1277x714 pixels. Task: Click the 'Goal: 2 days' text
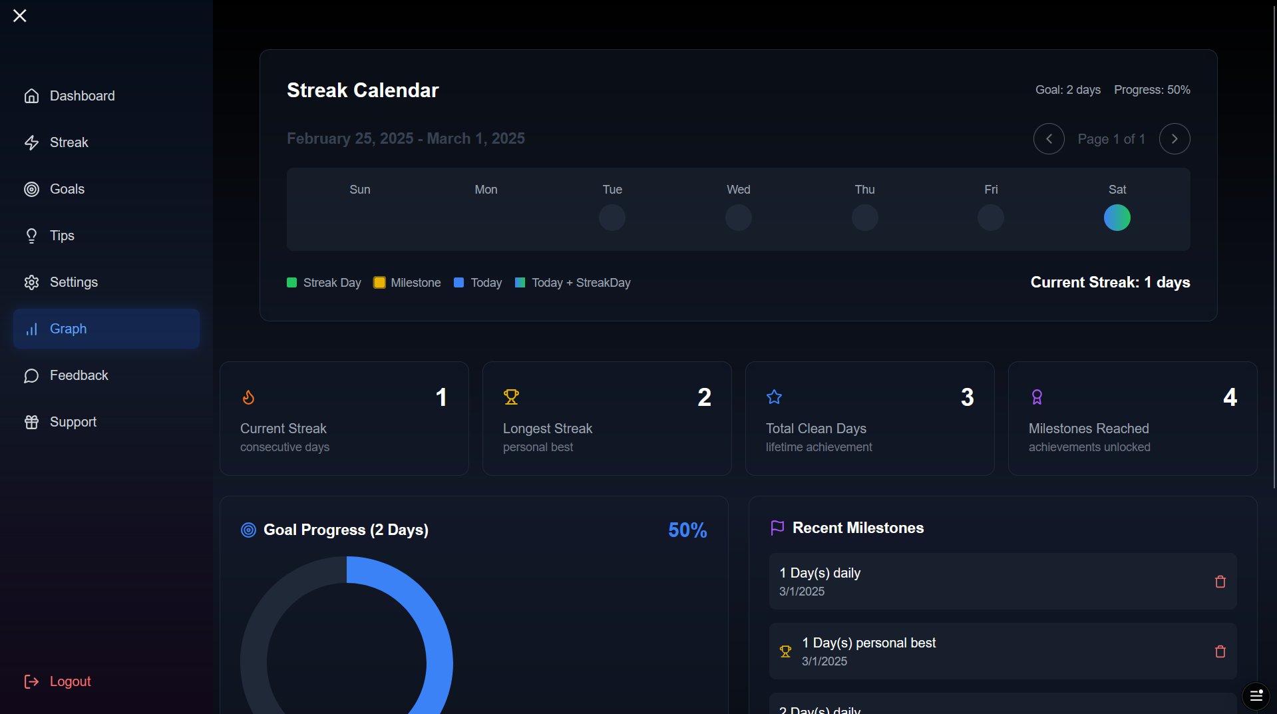1068,90
